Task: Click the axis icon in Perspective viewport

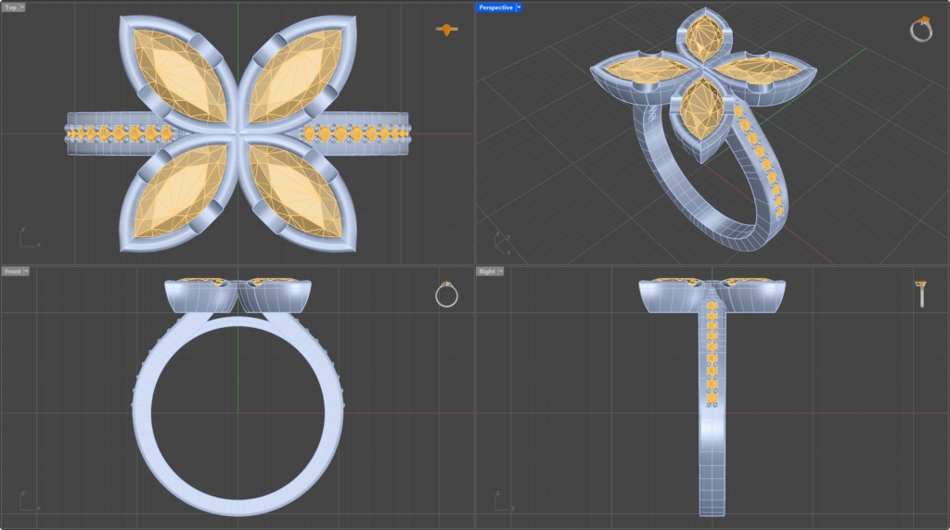Action: tap(502, 244)
